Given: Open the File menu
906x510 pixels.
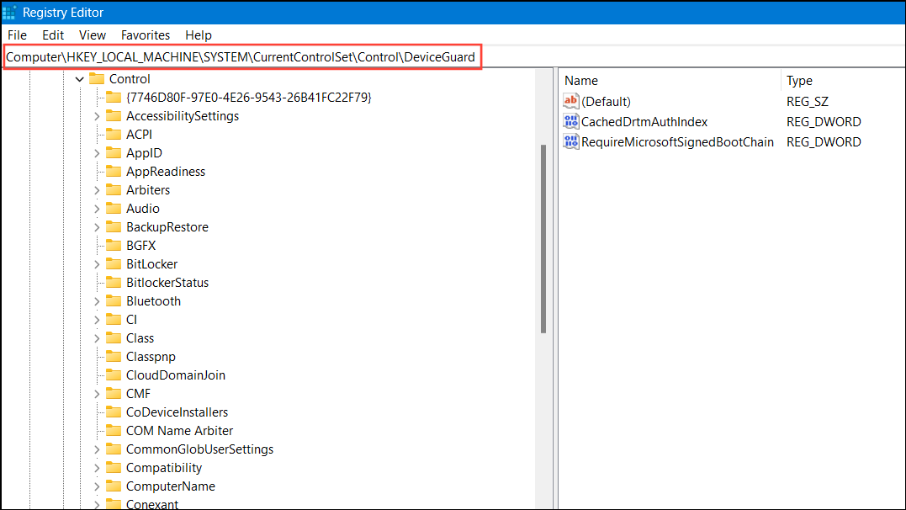Looking at the screenshot, I should [x=17, y=35].
